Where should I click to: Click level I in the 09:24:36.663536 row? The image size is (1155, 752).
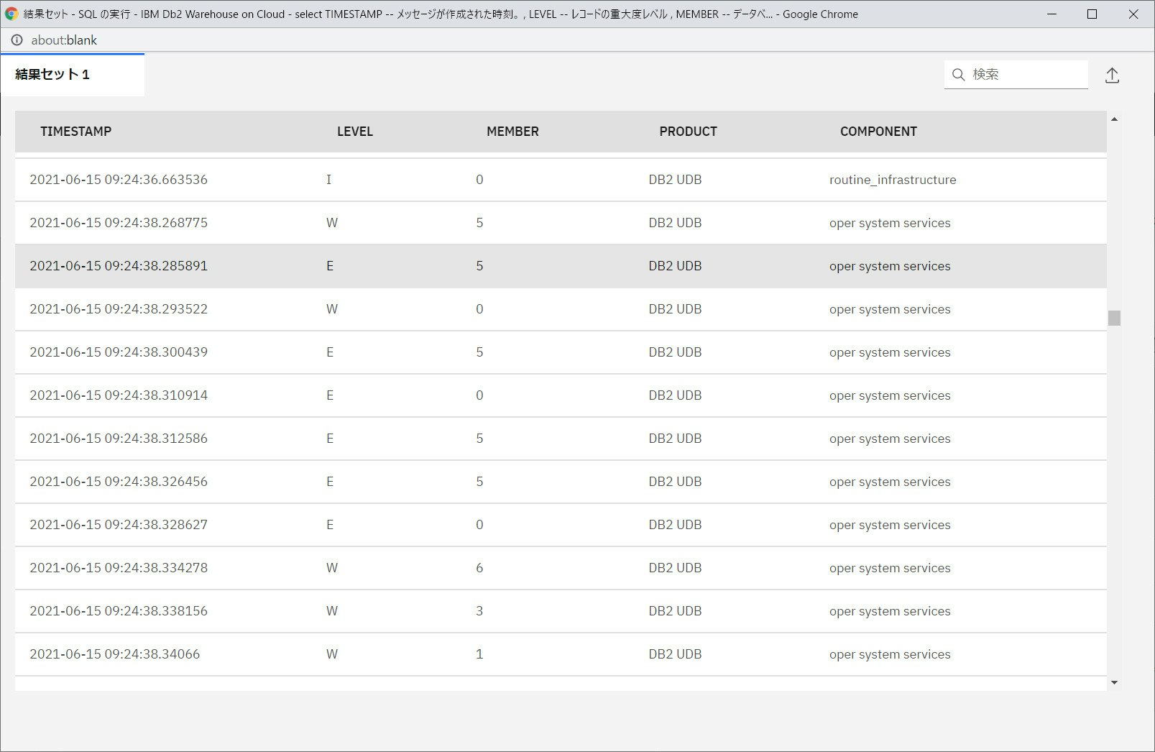(x=329, y=180)
